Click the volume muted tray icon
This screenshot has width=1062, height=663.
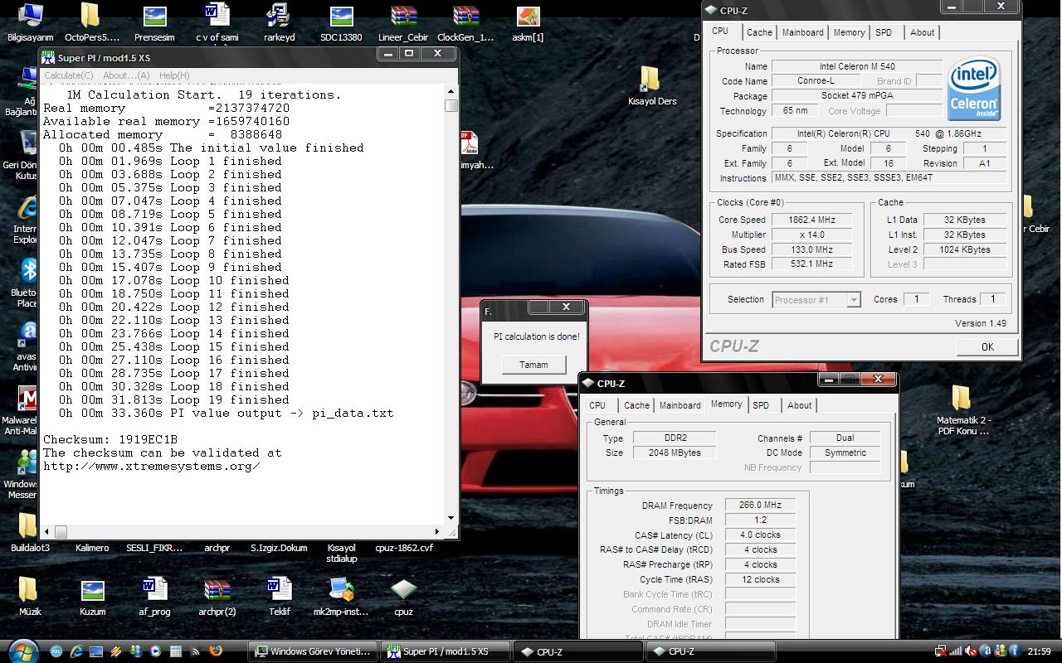pos(971,651)
